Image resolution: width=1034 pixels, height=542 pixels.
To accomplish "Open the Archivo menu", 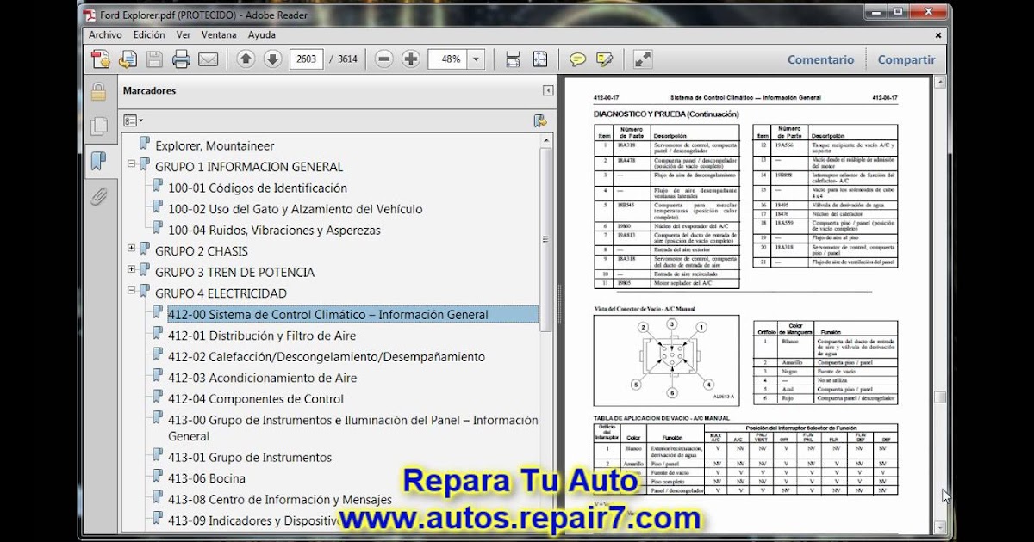I will [x=105, y=35].
